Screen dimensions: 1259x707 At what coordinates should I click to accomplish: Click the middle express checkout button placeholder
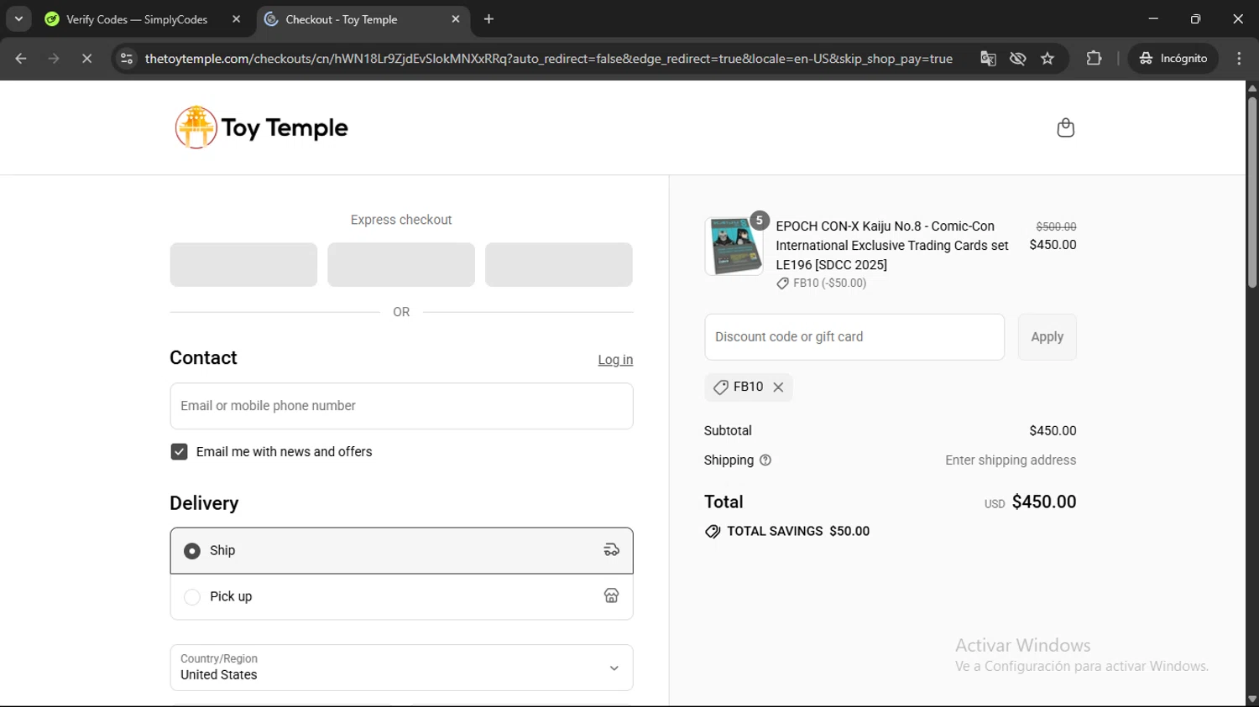click(x=401, y=265)
